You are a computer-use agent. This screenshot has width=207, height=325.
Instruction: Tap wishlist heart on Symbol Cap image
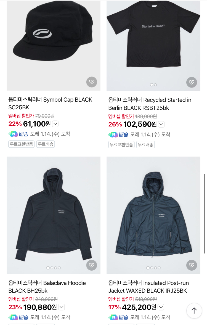point(92,82)
